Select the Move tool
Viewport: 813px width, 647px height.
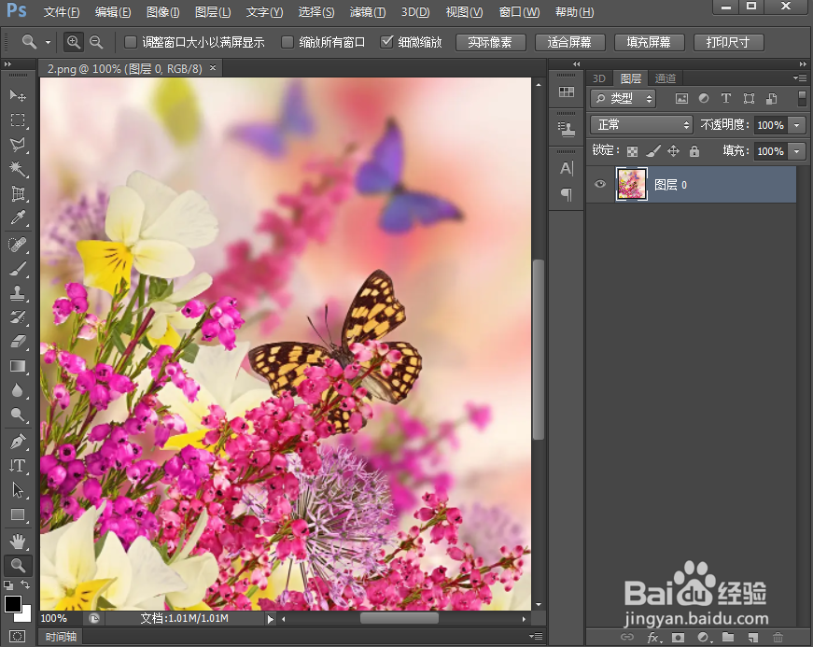tap(18, 96)
